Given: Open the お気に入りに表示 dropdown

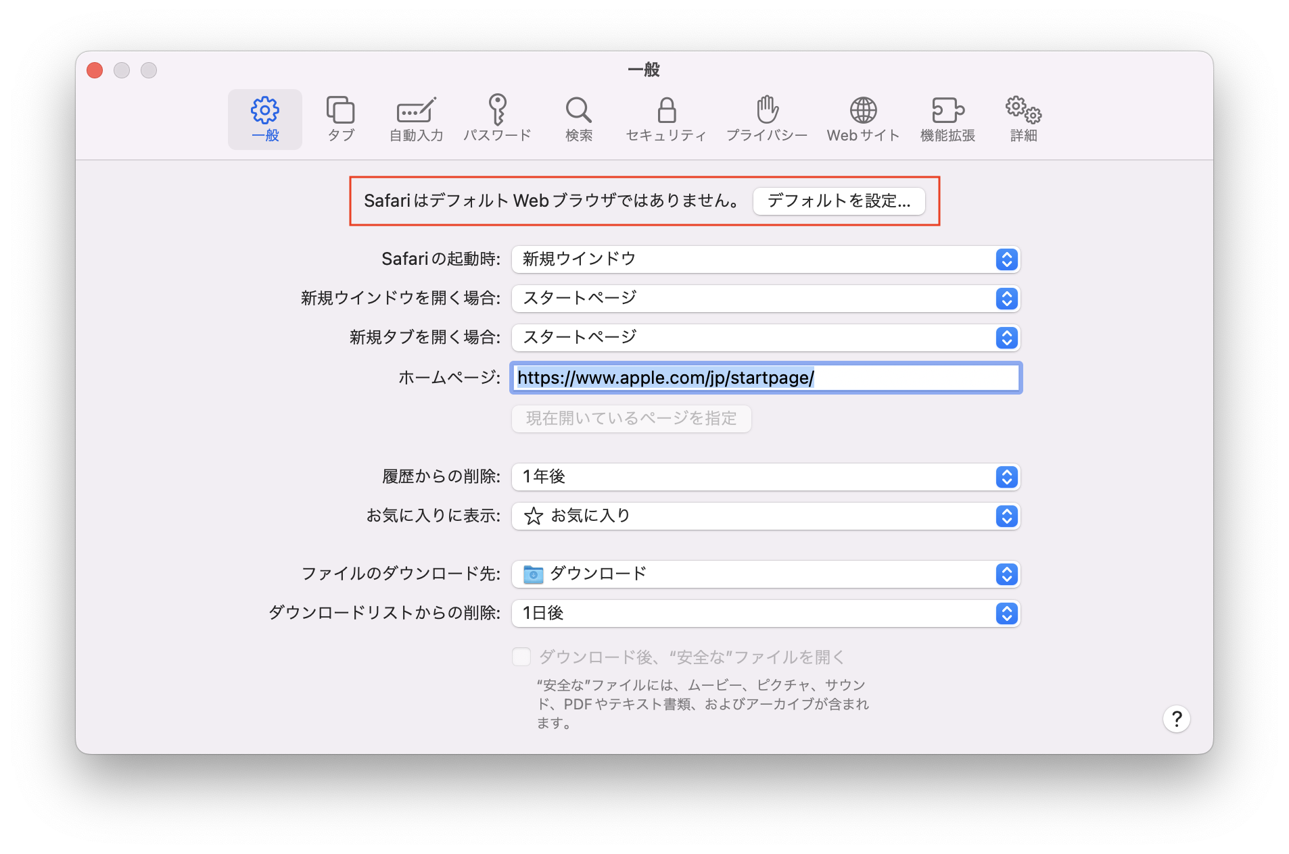Looking at the screenshot, I should pyautogui.click(x=766, y=516).
